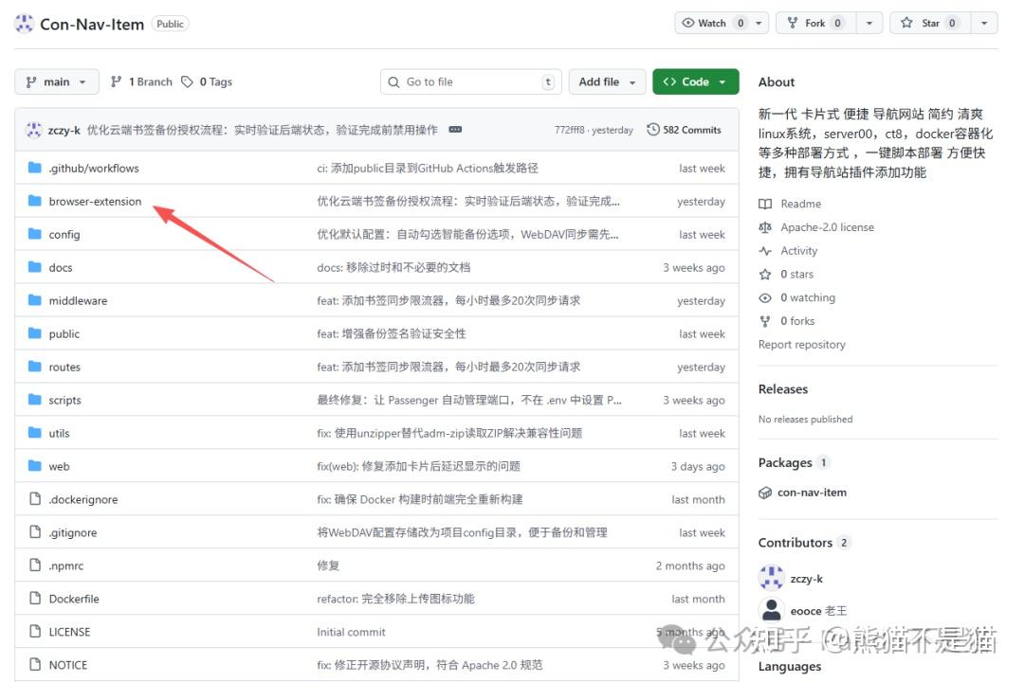This screenshot has height=682, width=1024.
Task: View the 582 Commits history
Action: (x=684, y=130)
